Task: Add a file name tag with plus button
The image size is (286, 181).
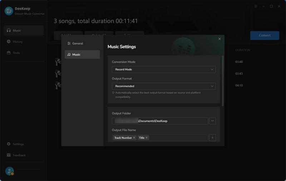Action: tap(212, 138)
